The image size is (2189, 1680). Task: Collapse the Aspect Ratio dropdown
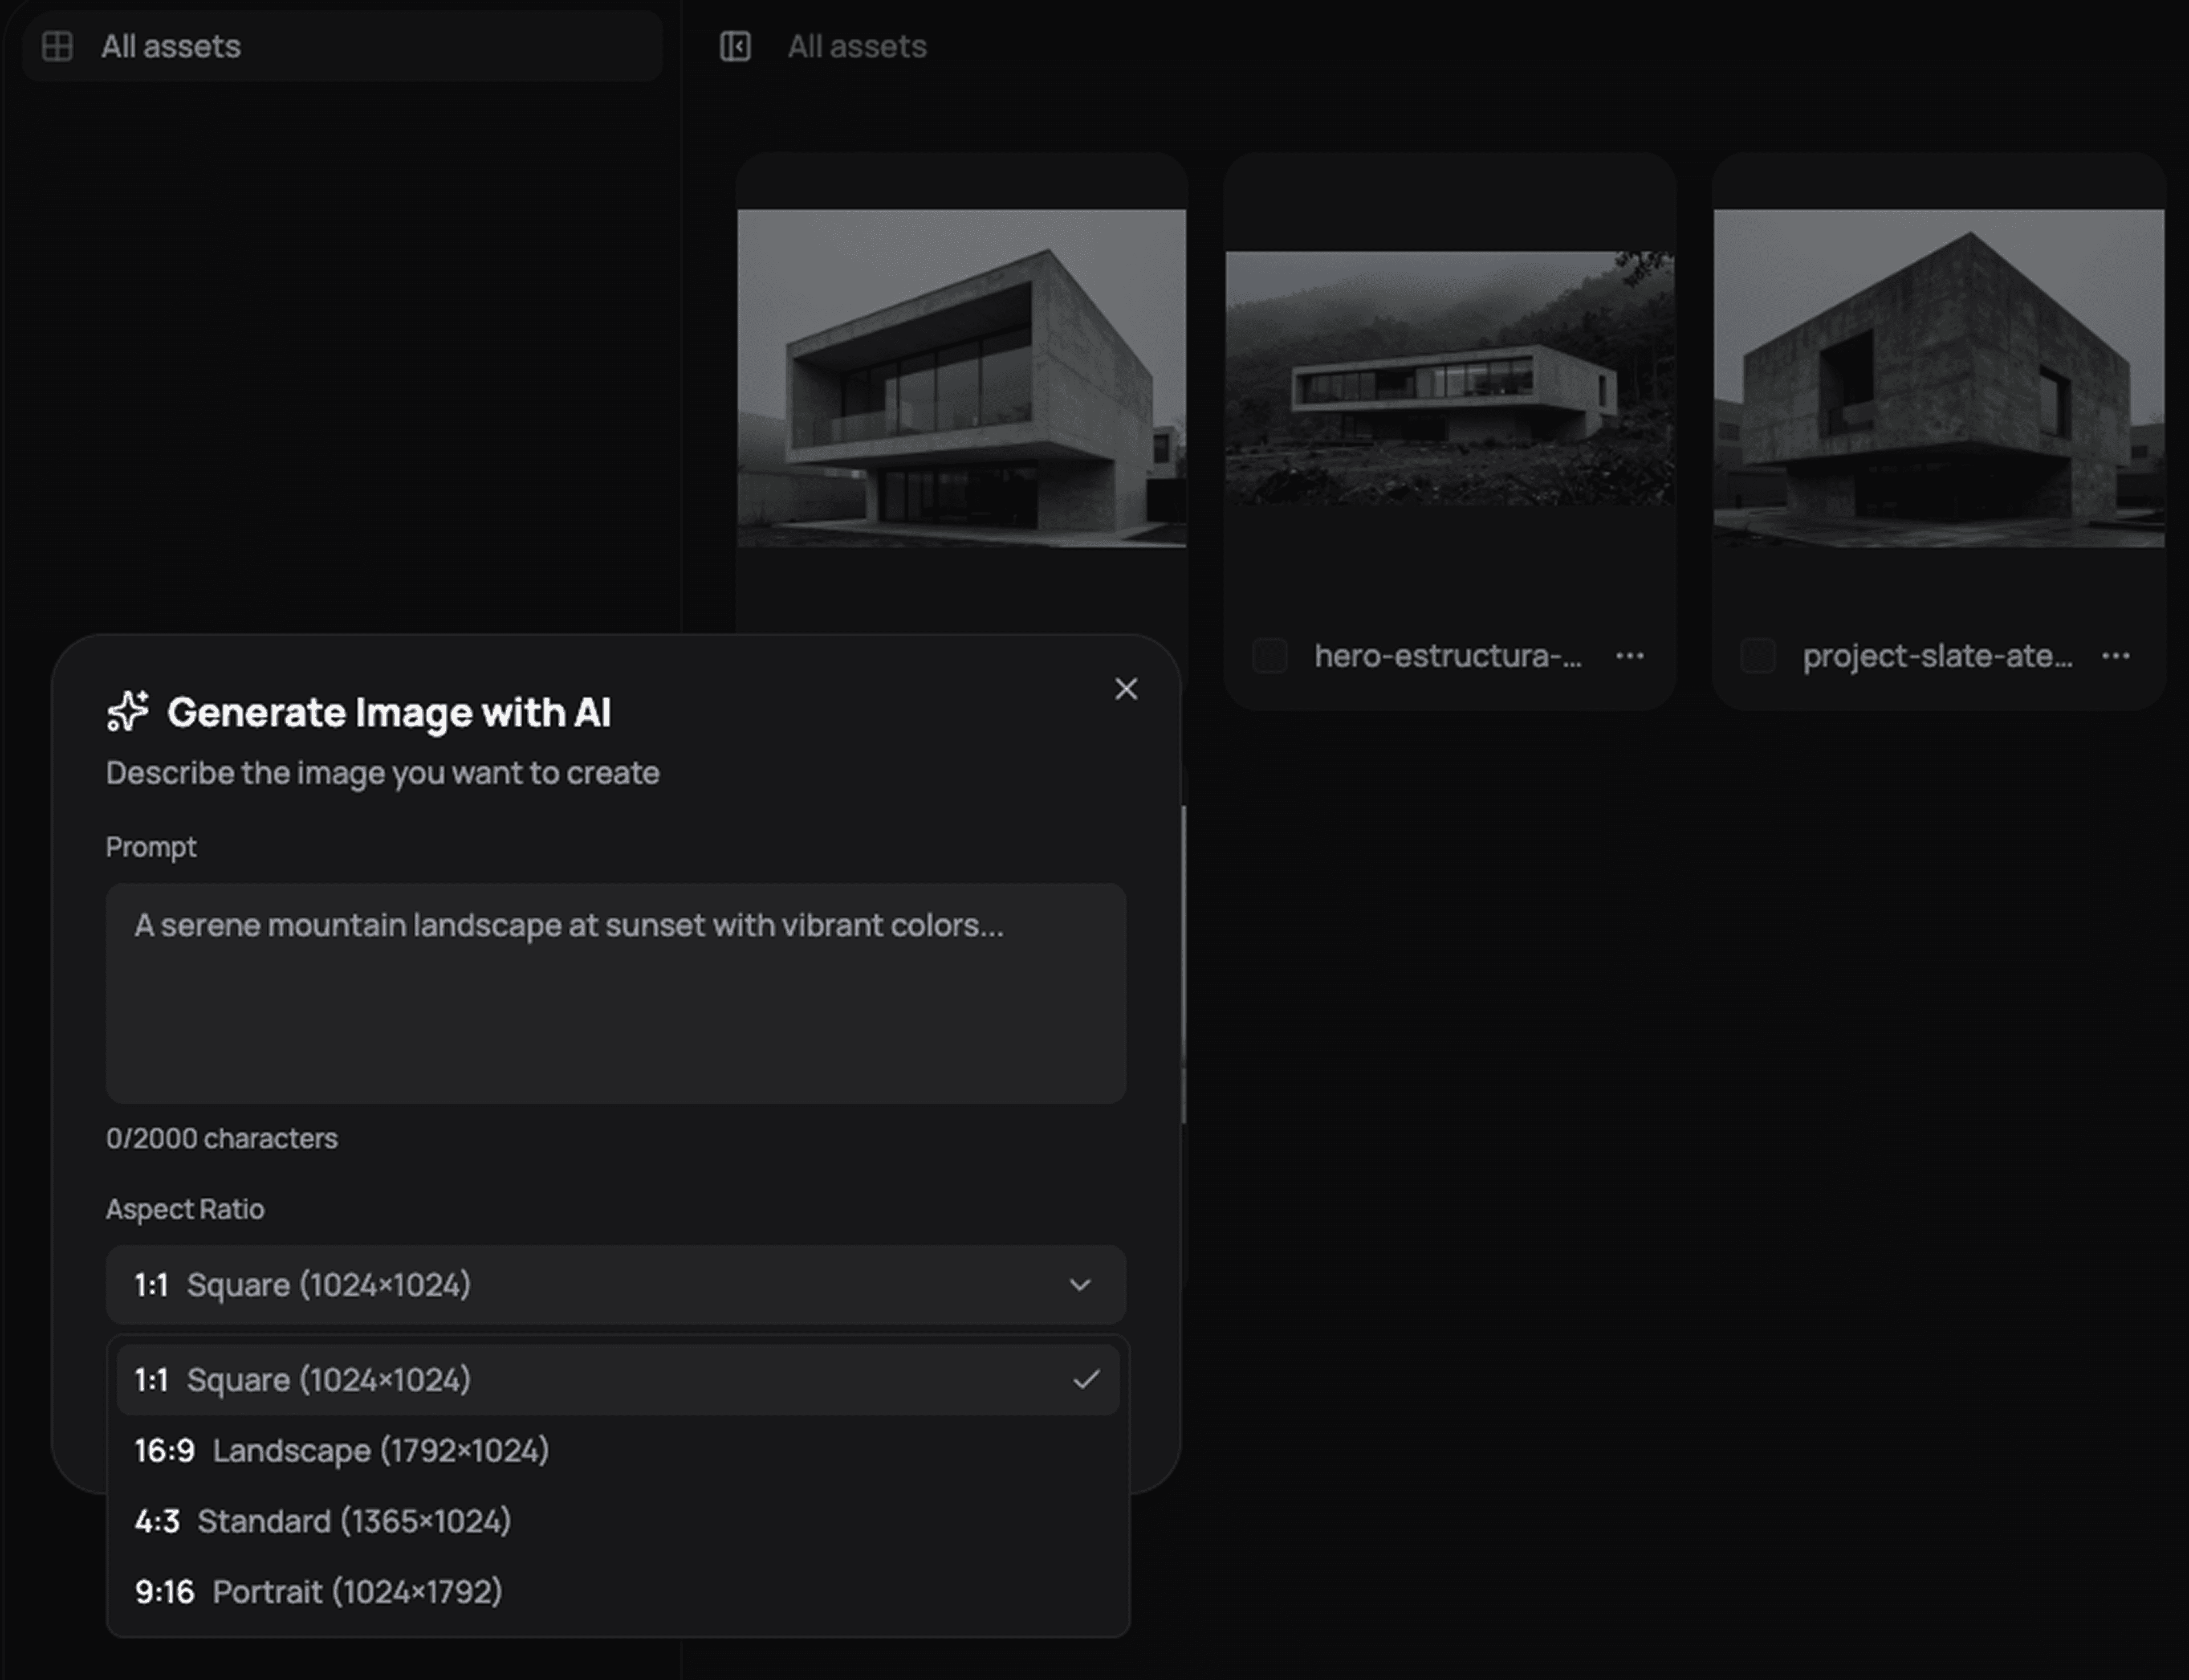[600, 1285]
